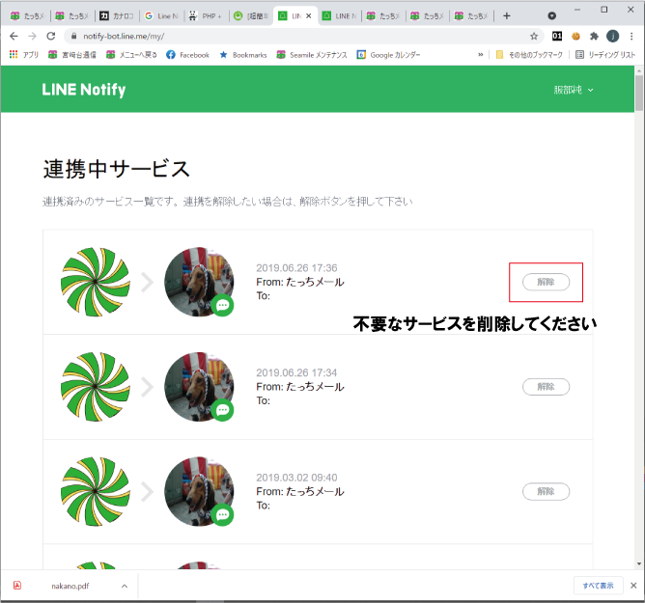Click the dog profile photo in the 09:40 row
Viewport: 645px width, 603px height.
[199, 492]
